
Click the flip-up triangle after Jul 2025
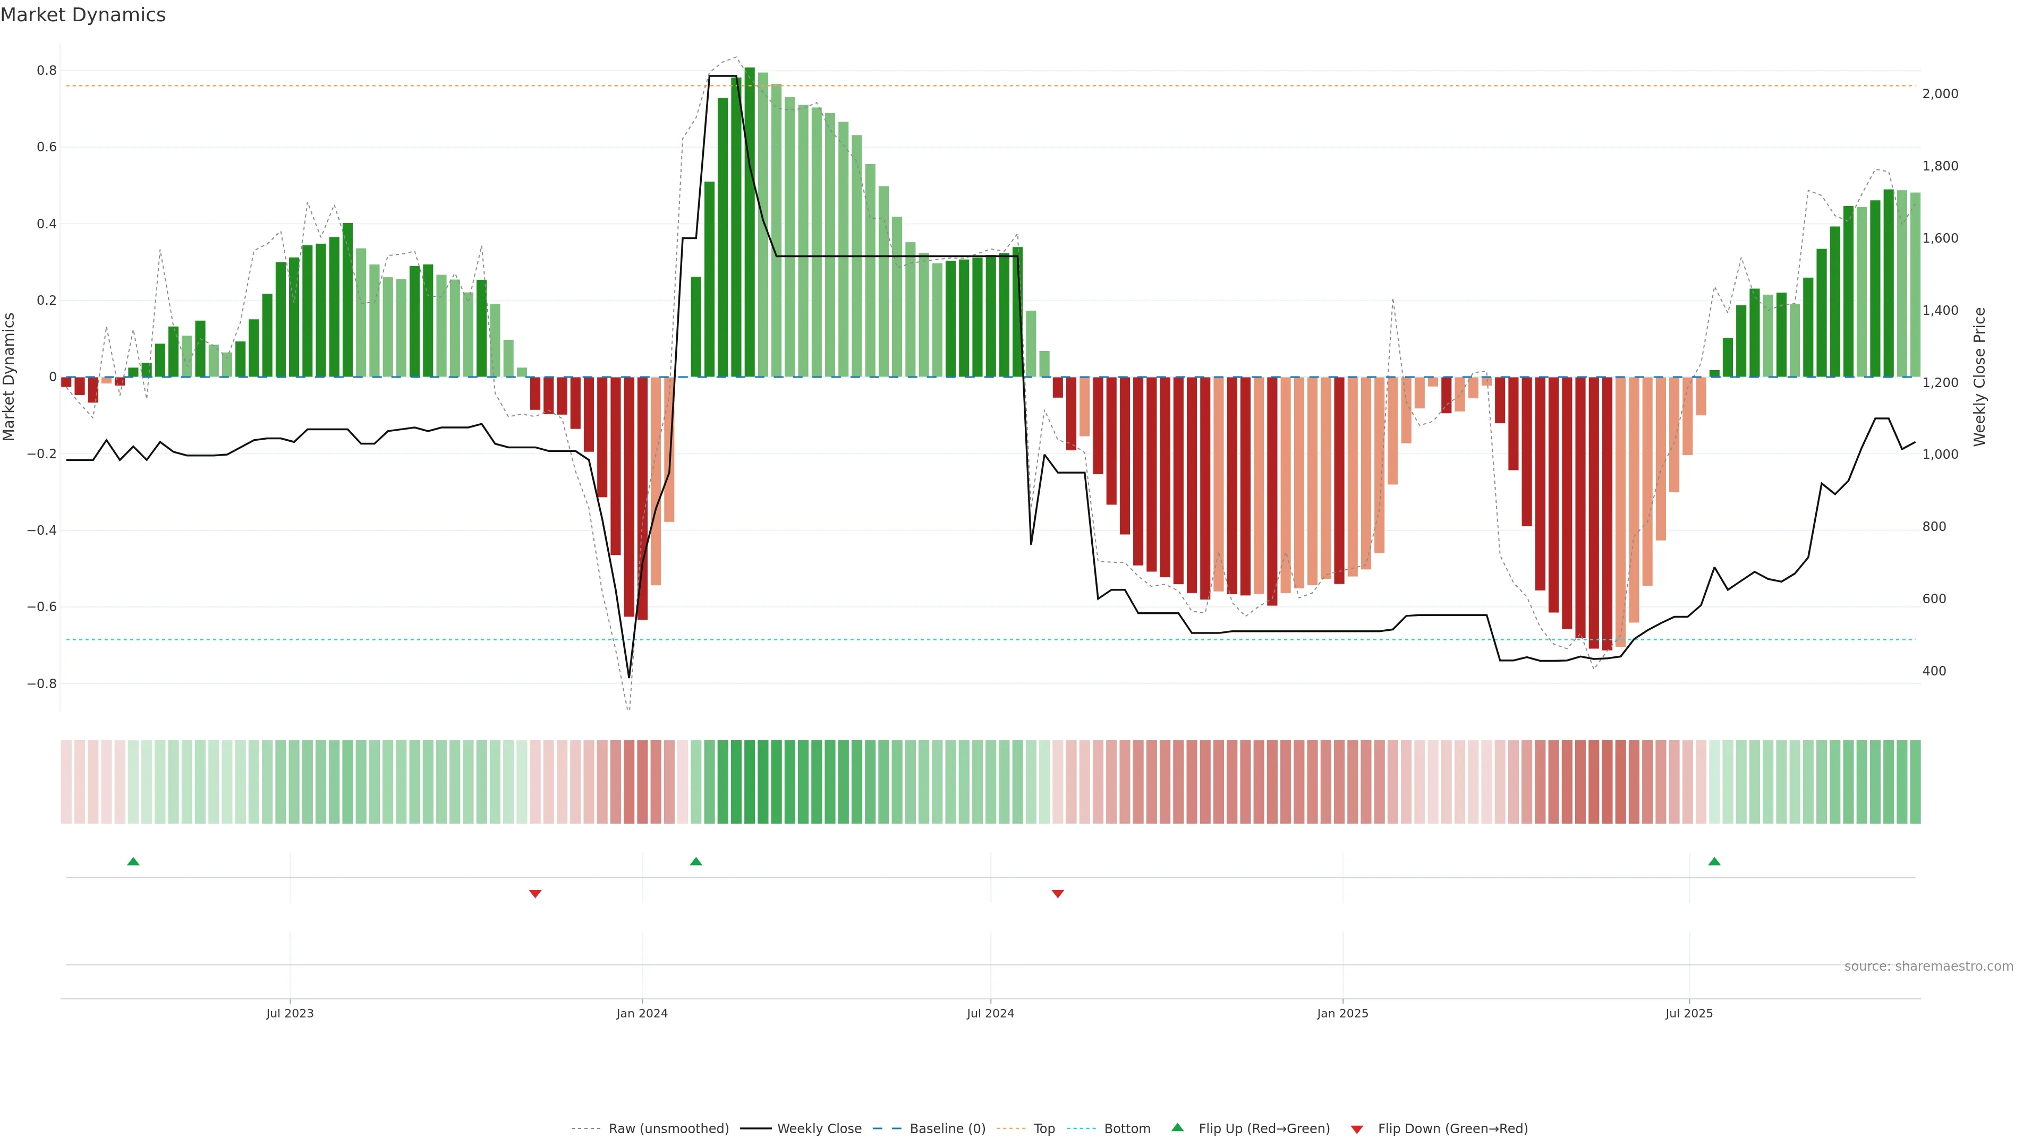1714,861
